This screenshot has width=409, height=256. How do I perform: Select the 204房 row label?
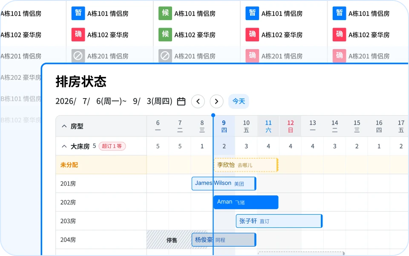point(68,240)
